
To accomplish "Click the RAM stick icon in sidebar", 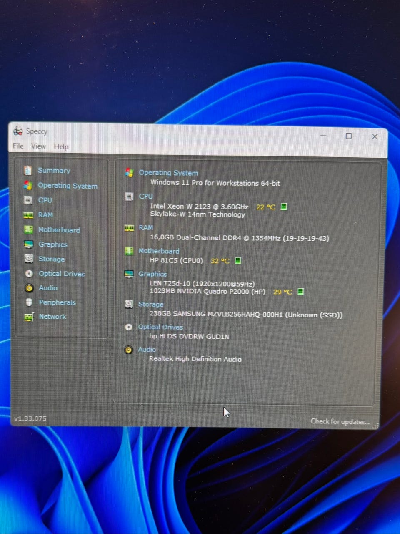I will click(x=28, y=215).
